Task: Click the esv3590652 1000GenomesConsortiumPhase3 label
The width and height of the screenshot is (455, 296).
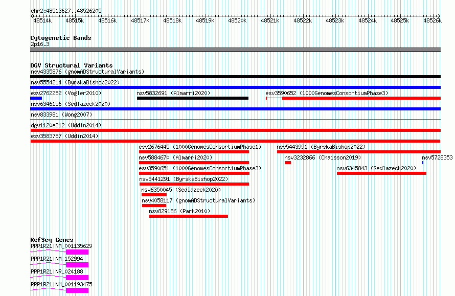Action: pos(327,93)
